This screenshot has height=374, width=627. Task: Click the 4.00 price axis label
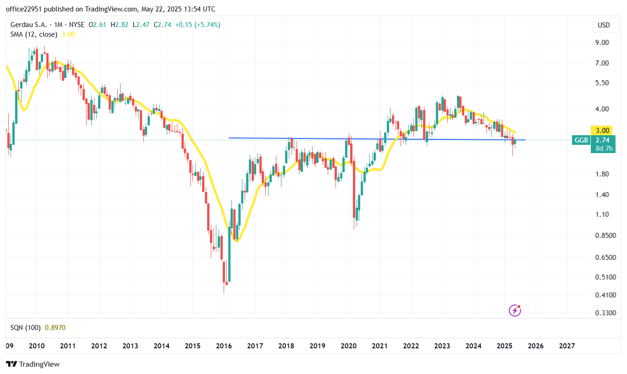pyautogui.click(x=602, y=109)
